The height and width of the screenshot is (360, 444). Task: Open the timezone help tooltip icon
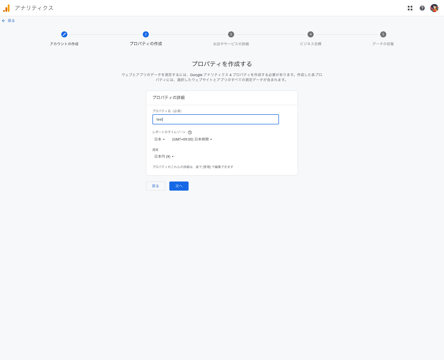coord(190,132)
